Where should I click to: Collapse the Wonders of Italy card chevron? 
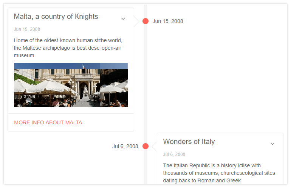pos(272,144)
